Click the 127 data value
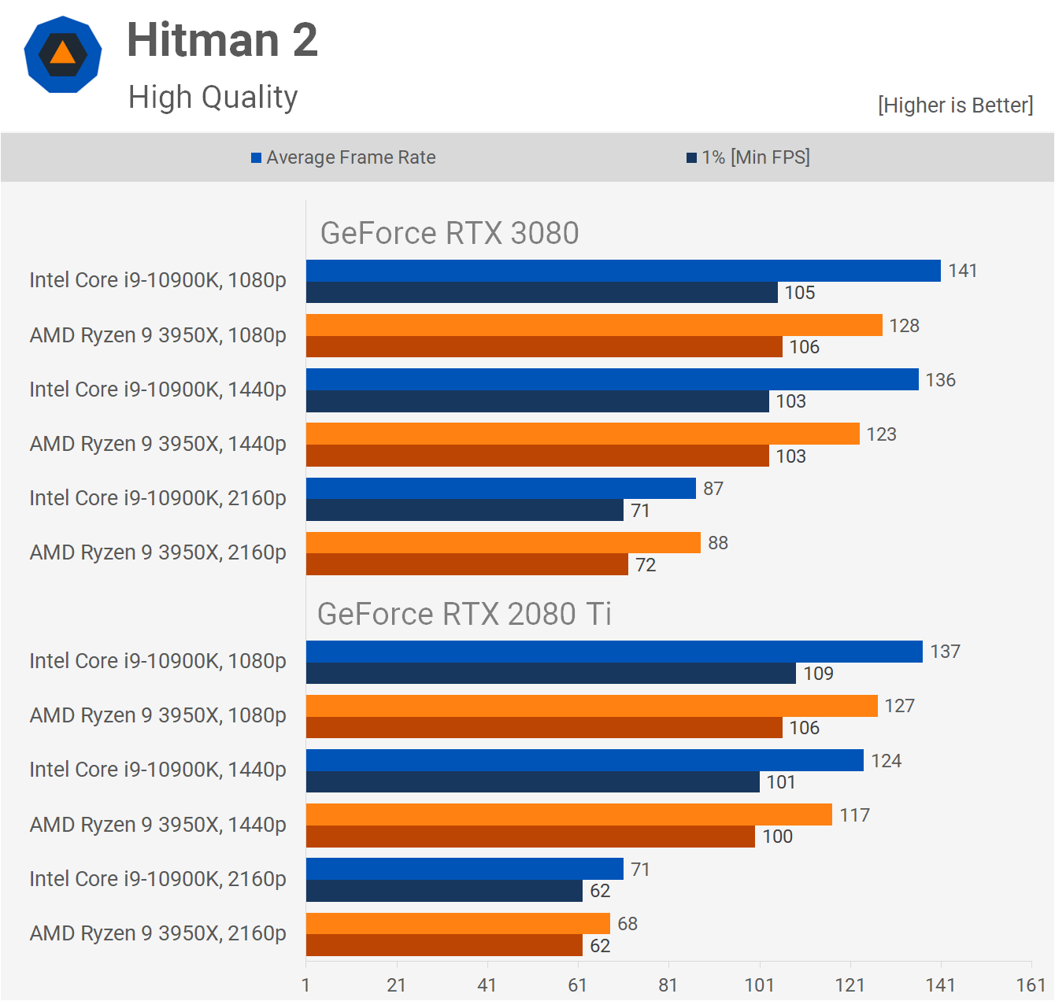This screenshot has height=1001, width=1055. point(900,706)
